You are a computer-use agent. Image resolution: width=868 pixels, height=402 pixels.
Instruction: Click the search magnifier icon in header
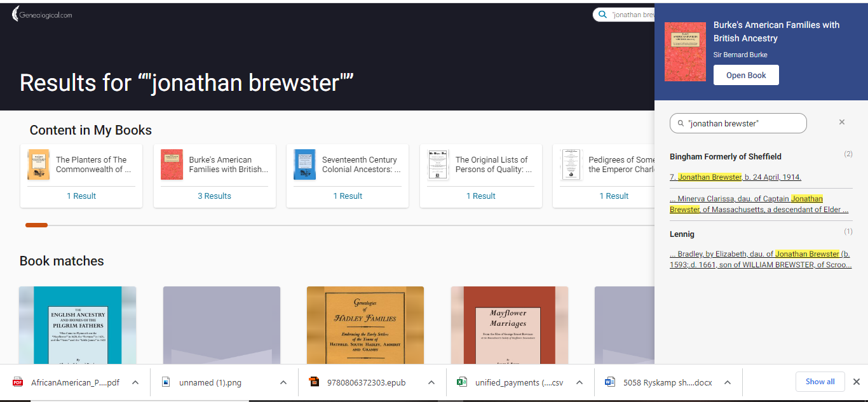pyautogui.click(x=602, y=14)
